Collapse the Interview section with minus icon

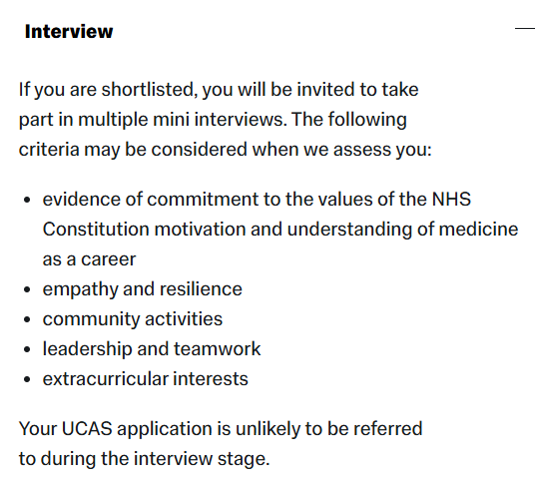click(x=524, y=28)
